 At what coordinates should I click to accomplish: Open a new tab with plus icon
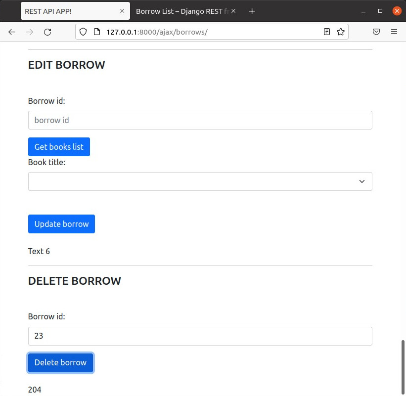[x=252, y=11]
